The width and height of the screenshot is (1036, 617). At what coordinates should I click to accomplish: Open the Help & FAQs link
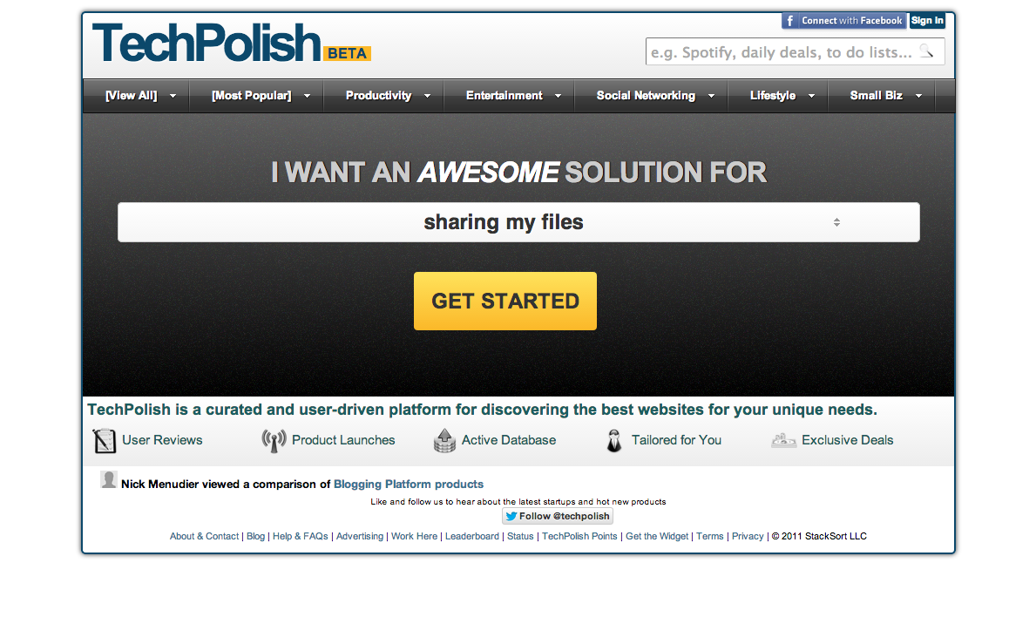coord(301,537)
